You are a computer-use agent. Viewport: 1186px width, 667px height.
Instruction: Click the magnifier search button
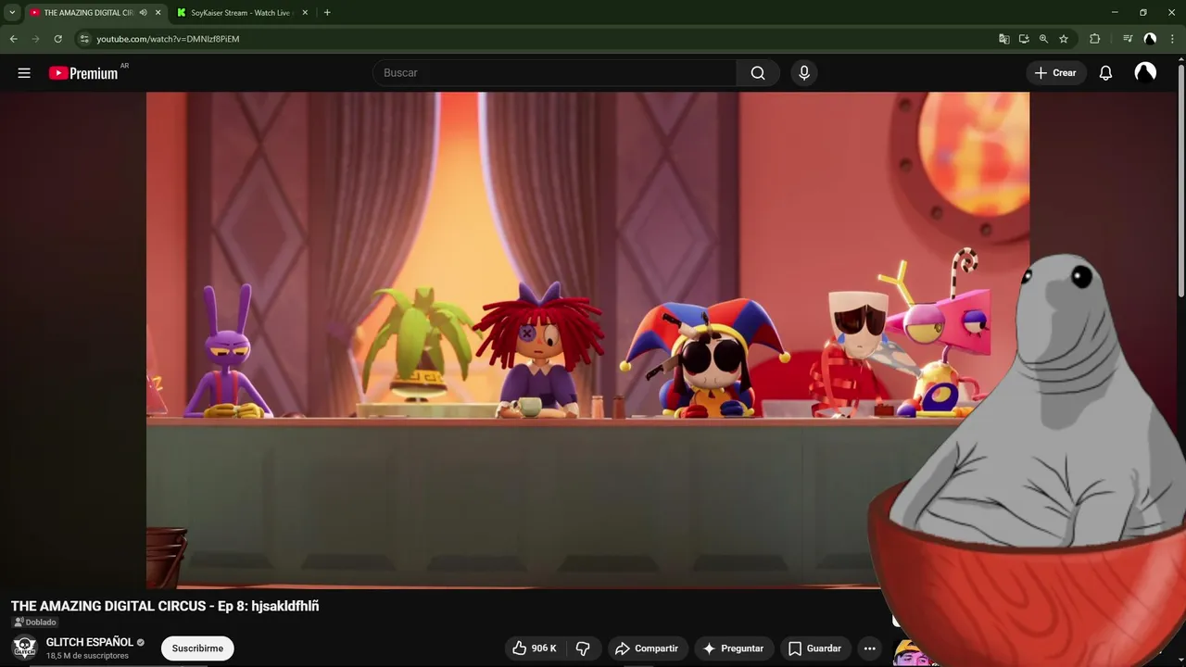tap(758, 73)
